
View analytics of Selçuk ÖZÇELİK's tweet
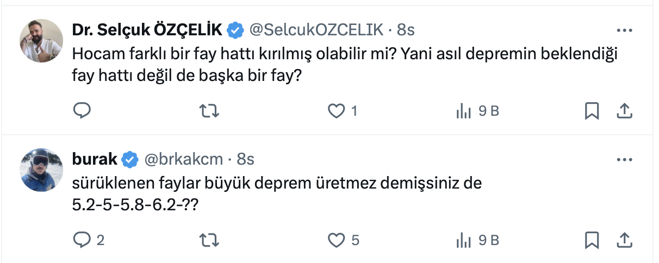(463, 111)
